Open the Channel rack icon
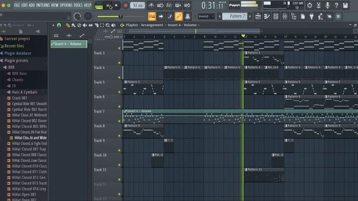The height and width of the screenshot is (201, 358). [276, 16]
